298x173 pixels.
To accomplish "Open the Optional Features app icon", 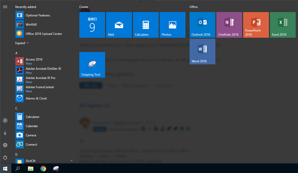I will tap(19, 15).
